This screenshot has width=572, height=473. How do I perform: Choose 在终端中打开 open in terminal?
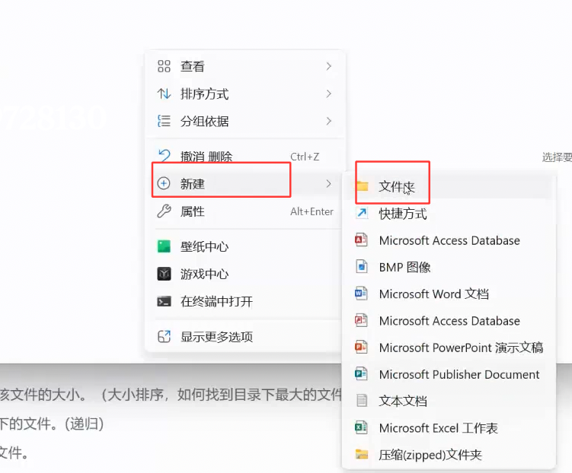point(244,301)
